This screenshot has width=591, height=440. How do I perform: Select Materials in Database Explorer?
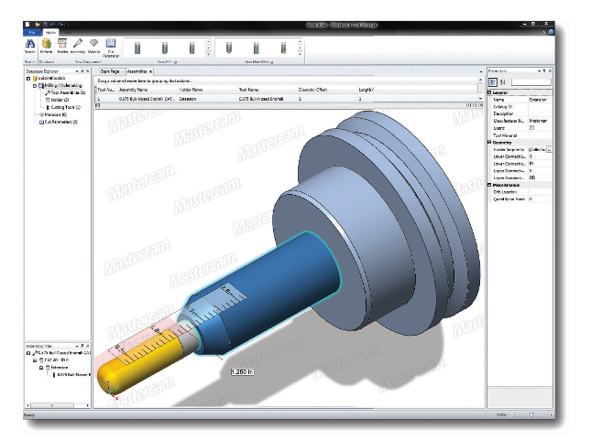55,114
